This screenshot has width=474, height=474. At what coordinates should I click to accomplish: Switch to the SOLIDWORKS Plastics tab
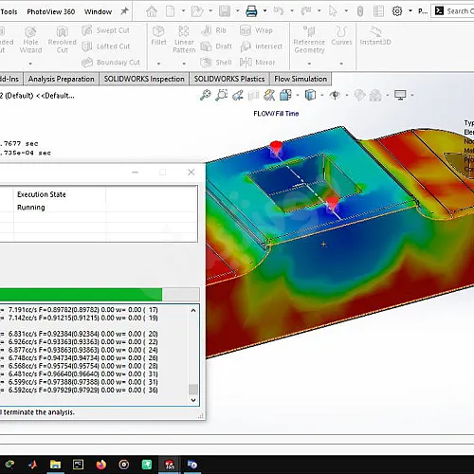pos(229,79)
